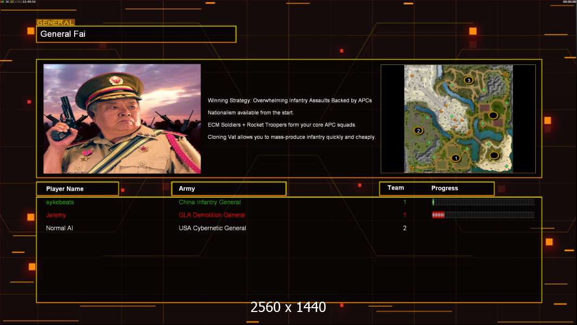Select player sykebeats in the list
The height and width of the screenshot is (325, 577).
(x=60, y=202)
